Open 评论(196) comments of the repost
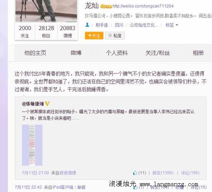The height and width of the screenshot is (192, 212). 190,172
